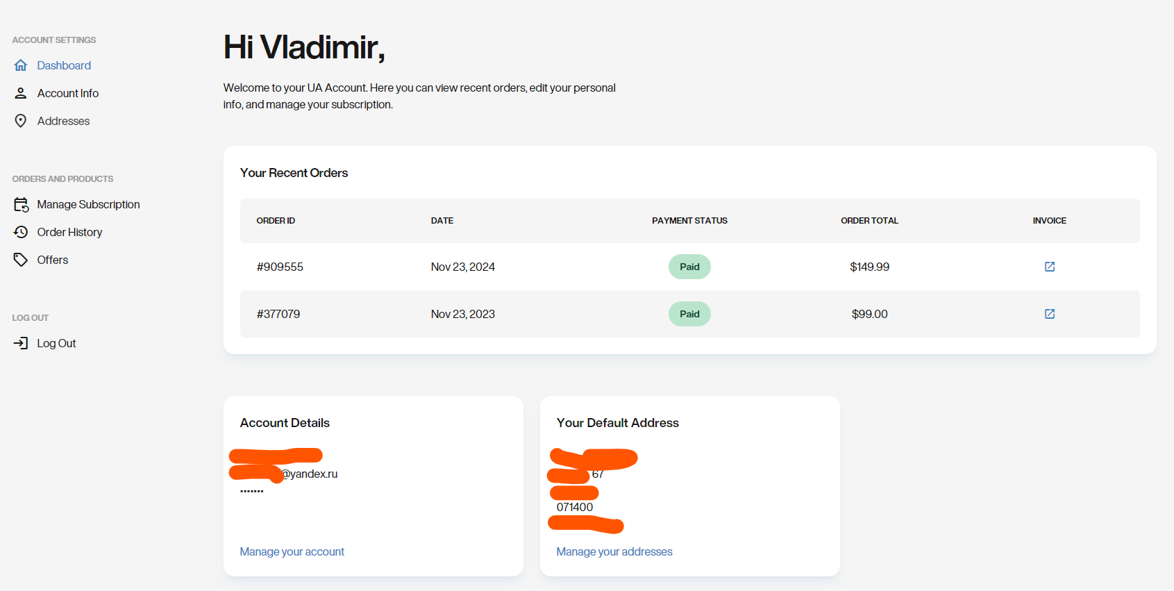Open Account Info page

68,93
